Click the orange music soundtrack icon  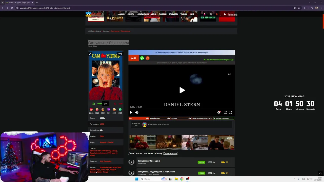point(148,58)
